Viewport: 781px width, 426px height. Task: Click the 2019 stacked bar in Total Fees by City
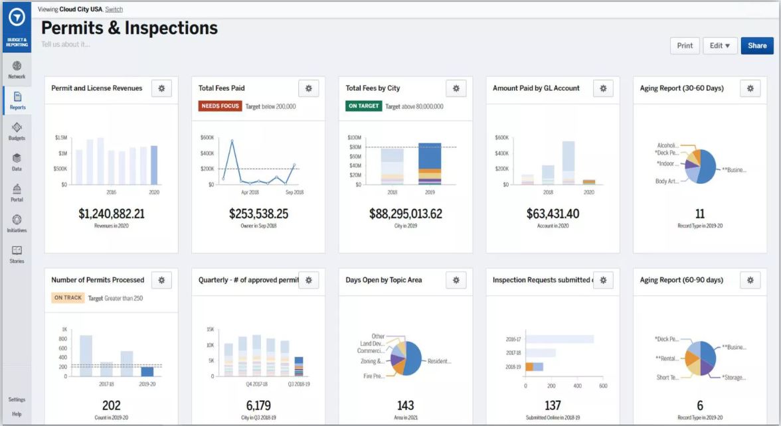pyautogui.click(x=430, y=163)
